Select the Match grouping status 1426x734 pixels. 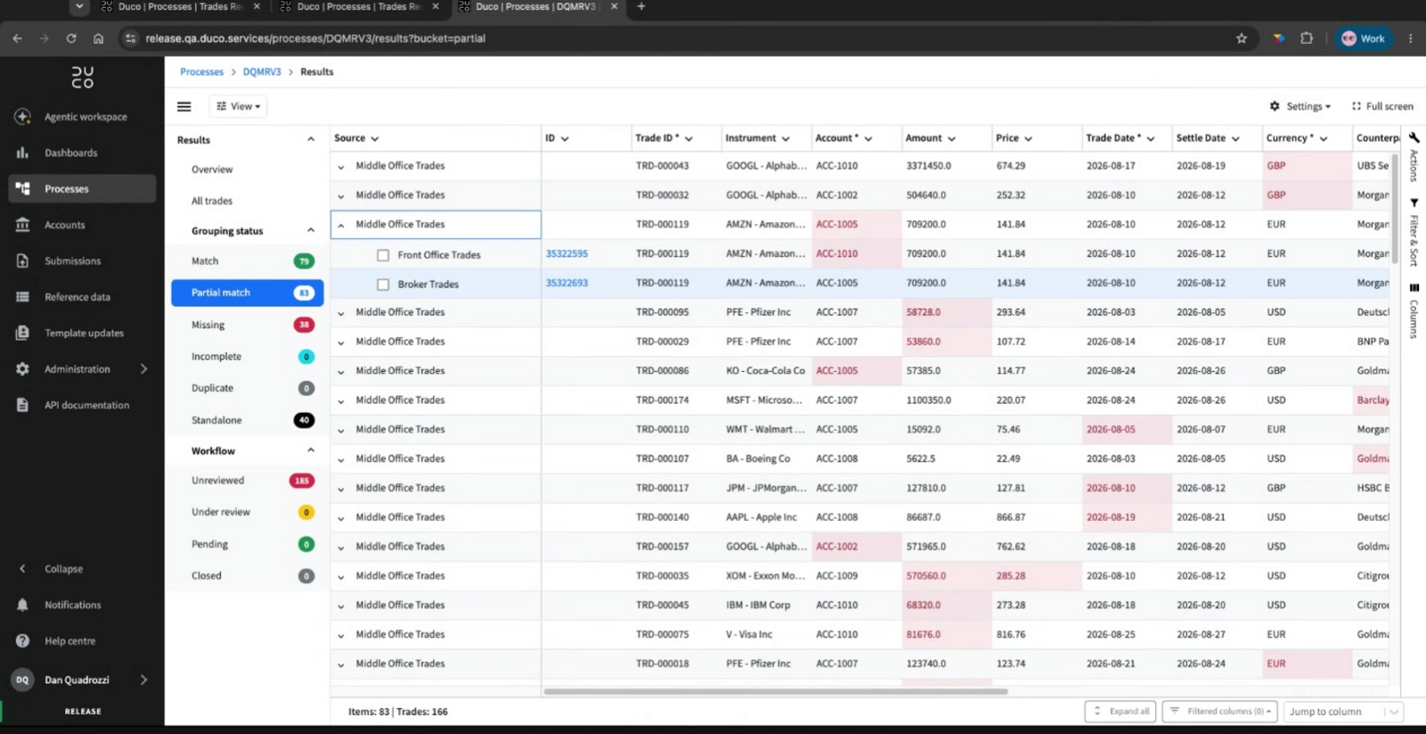(x=247, y=261)
